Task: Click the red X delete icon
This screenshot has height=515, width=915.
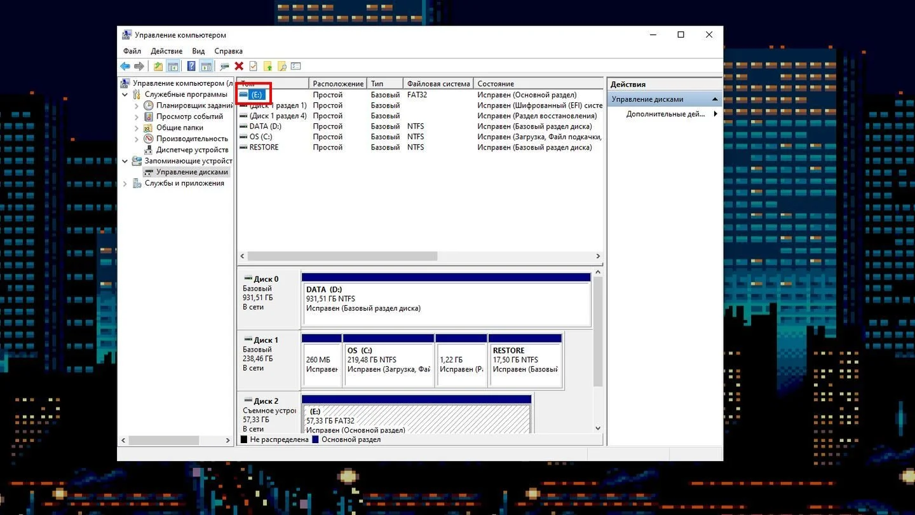Action: tap(239, 66)
